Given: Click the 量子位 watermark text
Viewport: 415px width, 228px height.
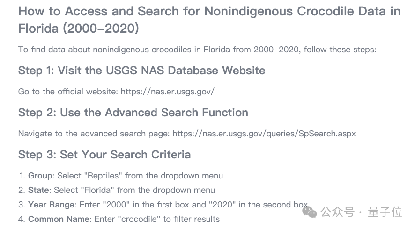Looking at the screenshot, I should coord(385,212).
